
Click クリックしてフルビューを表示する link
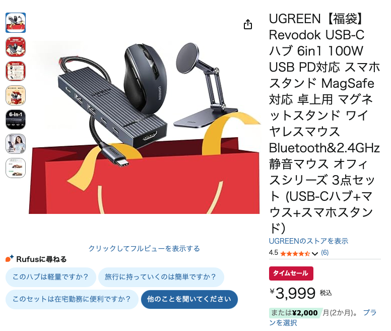[x=144, y=249]
